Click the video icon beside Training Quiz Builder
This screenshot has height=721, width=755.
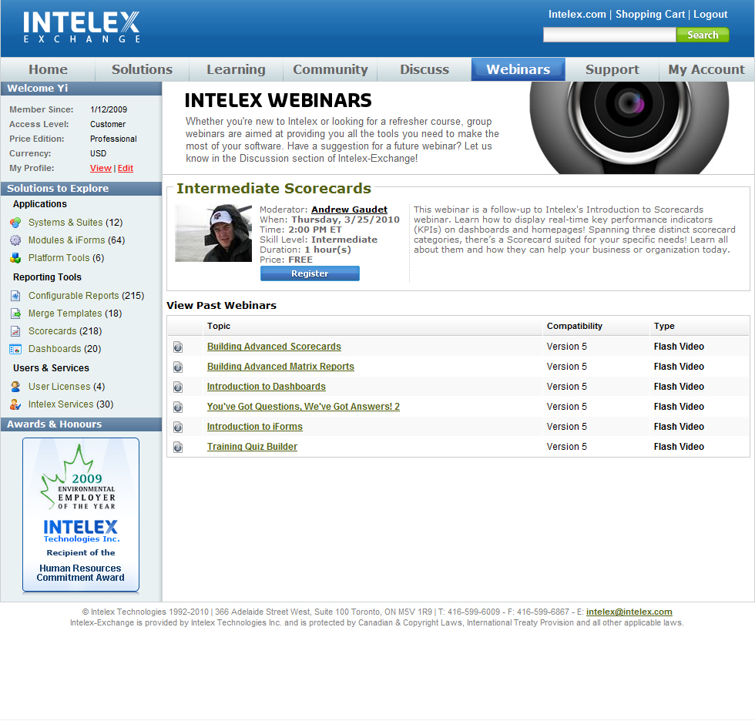click(x=178, y=447)
